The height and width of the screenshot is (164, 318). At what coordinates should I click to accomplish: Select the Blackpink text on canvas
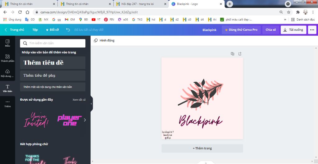click(201, 121)
